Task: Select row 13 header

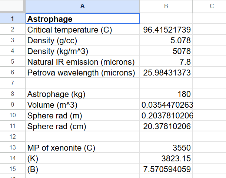Action: click(13, 147)
